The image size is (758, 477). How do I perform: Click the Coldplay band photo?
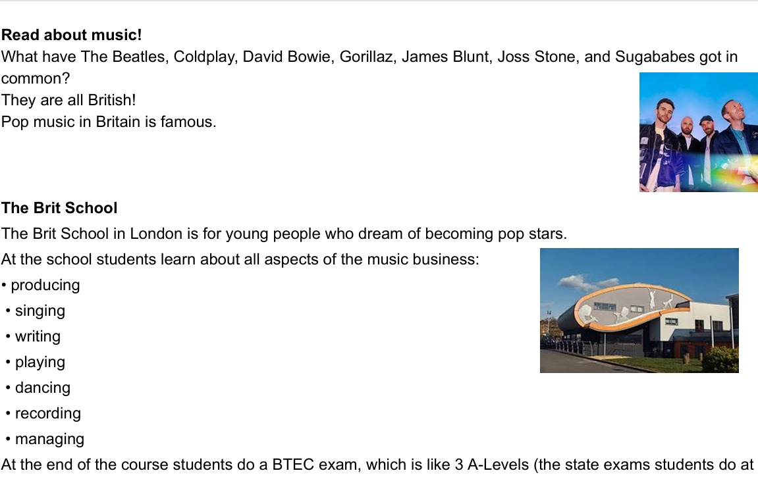coord(699,132)
